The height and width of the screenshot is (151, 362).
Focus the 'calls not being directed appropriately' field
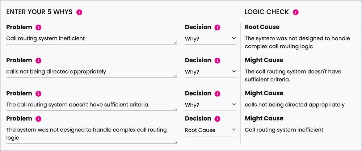pos(90,72)
